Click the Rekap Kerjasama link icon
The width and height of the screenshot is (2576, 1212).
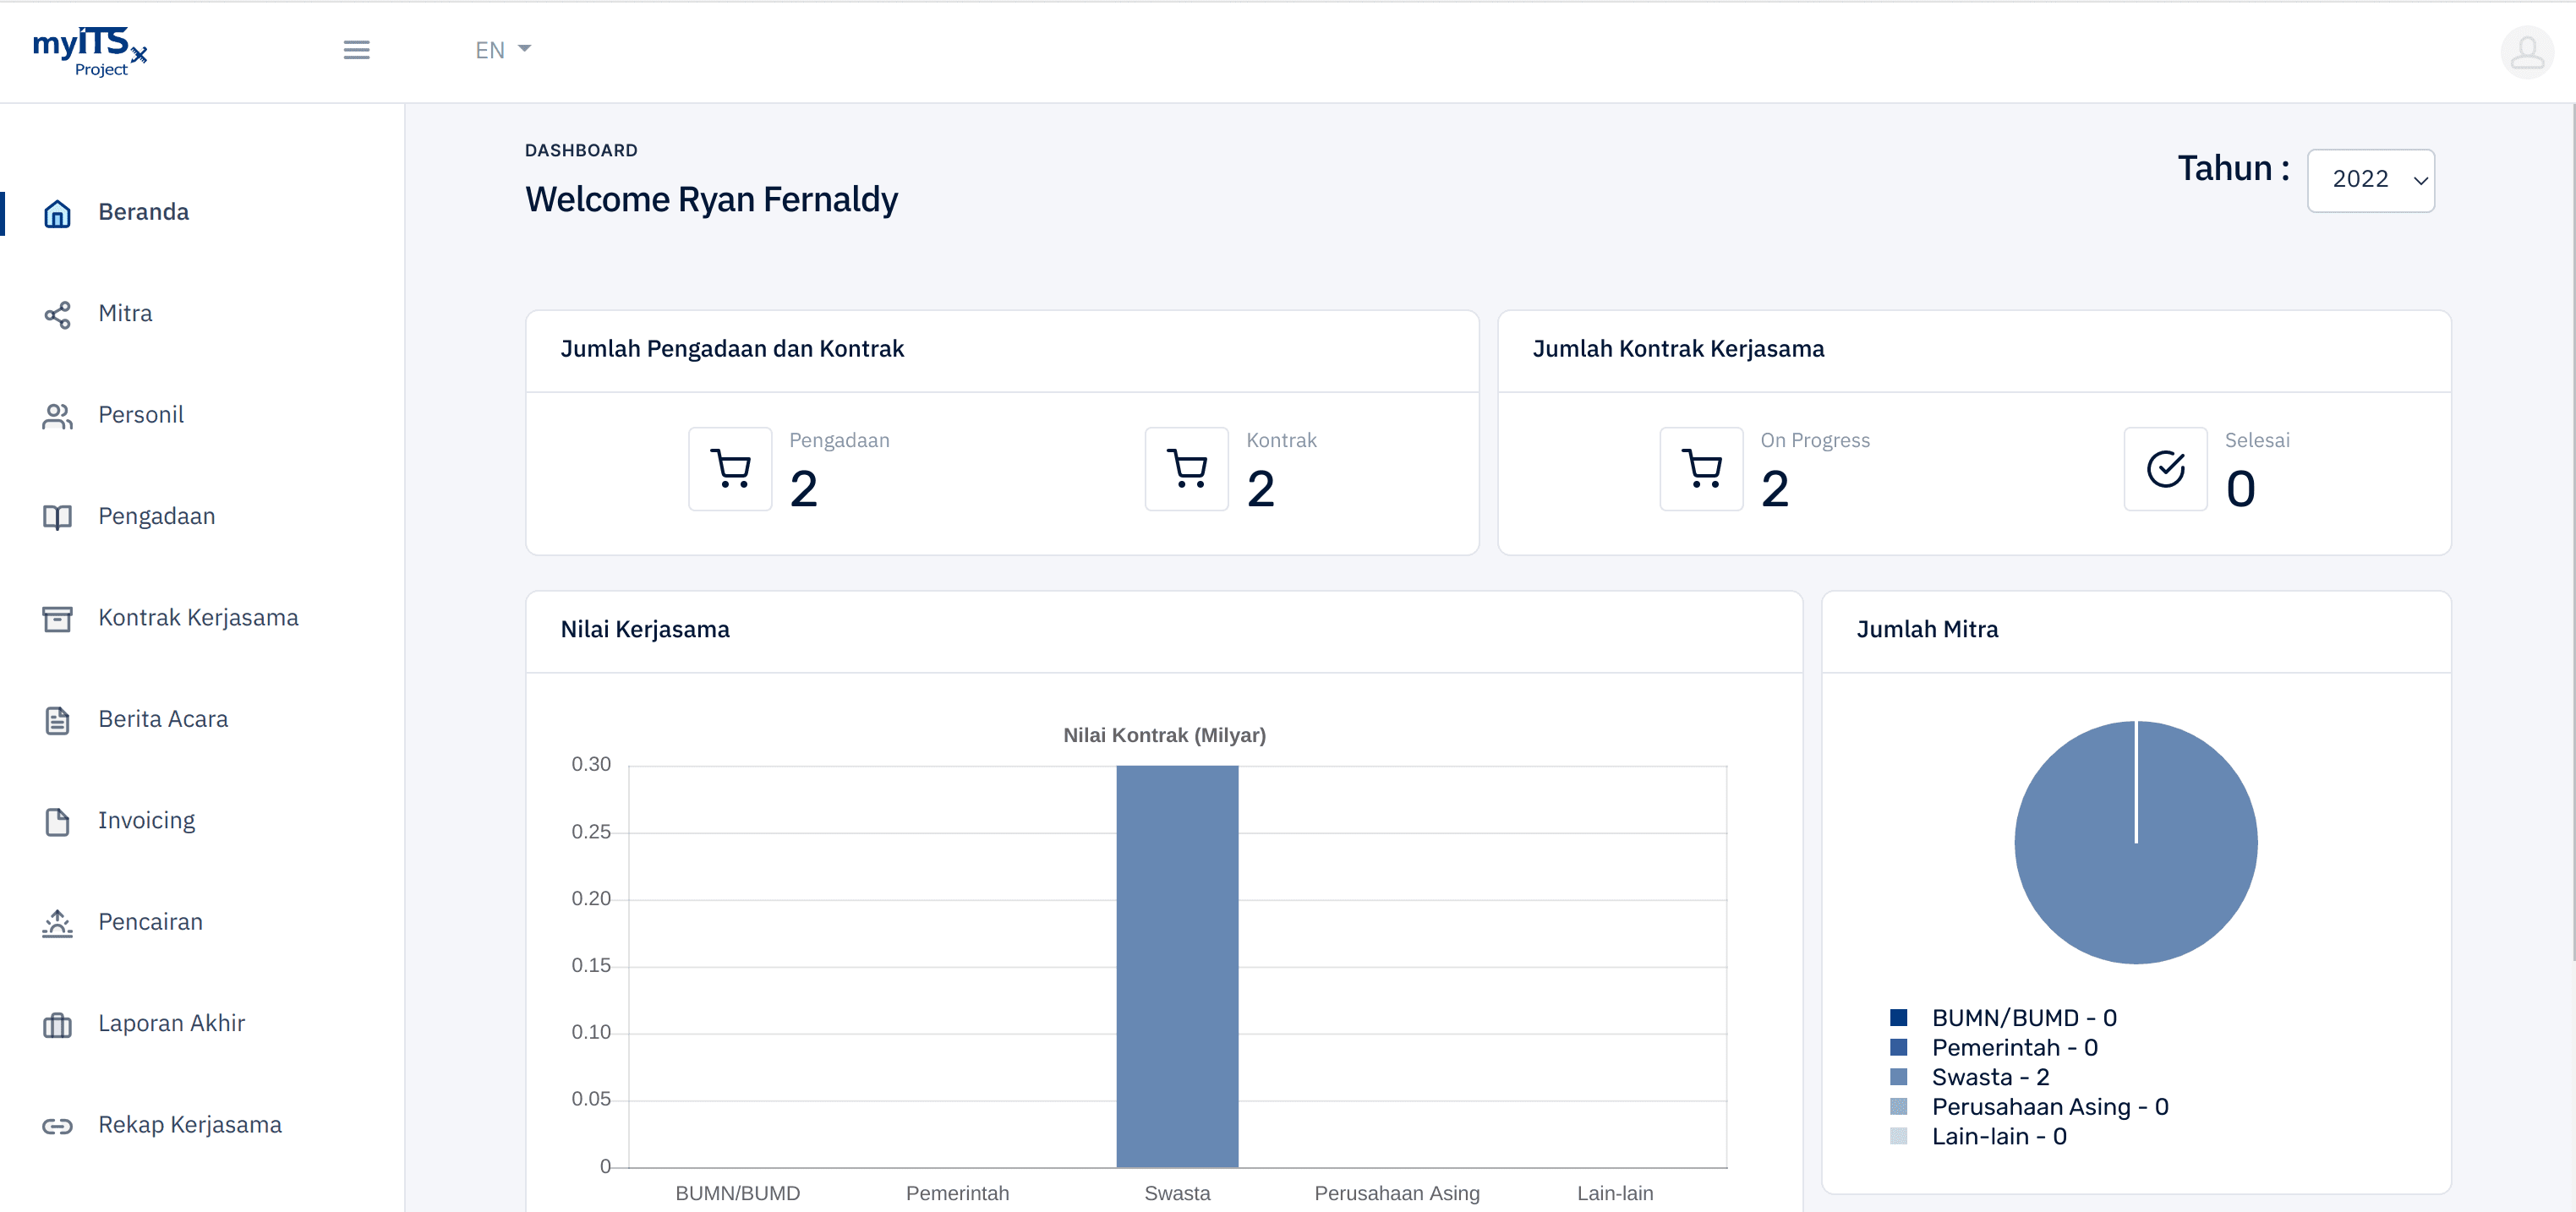[57, 1126]
